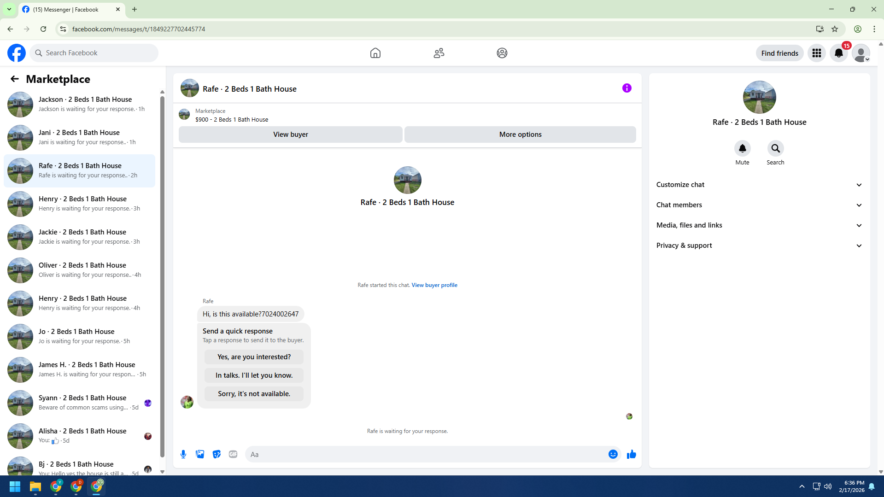884x497 pixels.
Task: Open Jani's 2 Beds 1 Bath House chat
Action: pos(79,137)
